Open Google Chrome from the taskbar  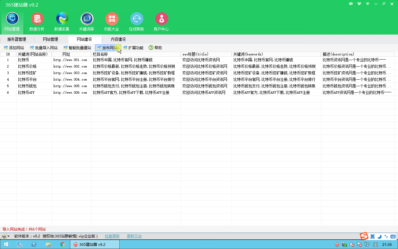[62, 244]
